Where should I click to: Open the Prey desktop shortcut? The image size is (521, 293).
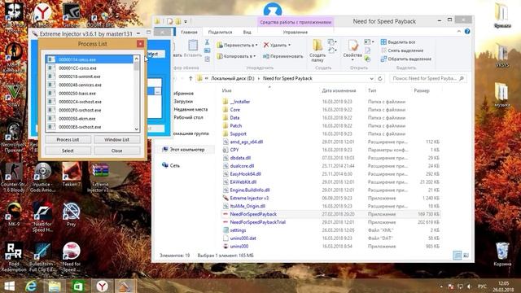click(x=71, y=215)
